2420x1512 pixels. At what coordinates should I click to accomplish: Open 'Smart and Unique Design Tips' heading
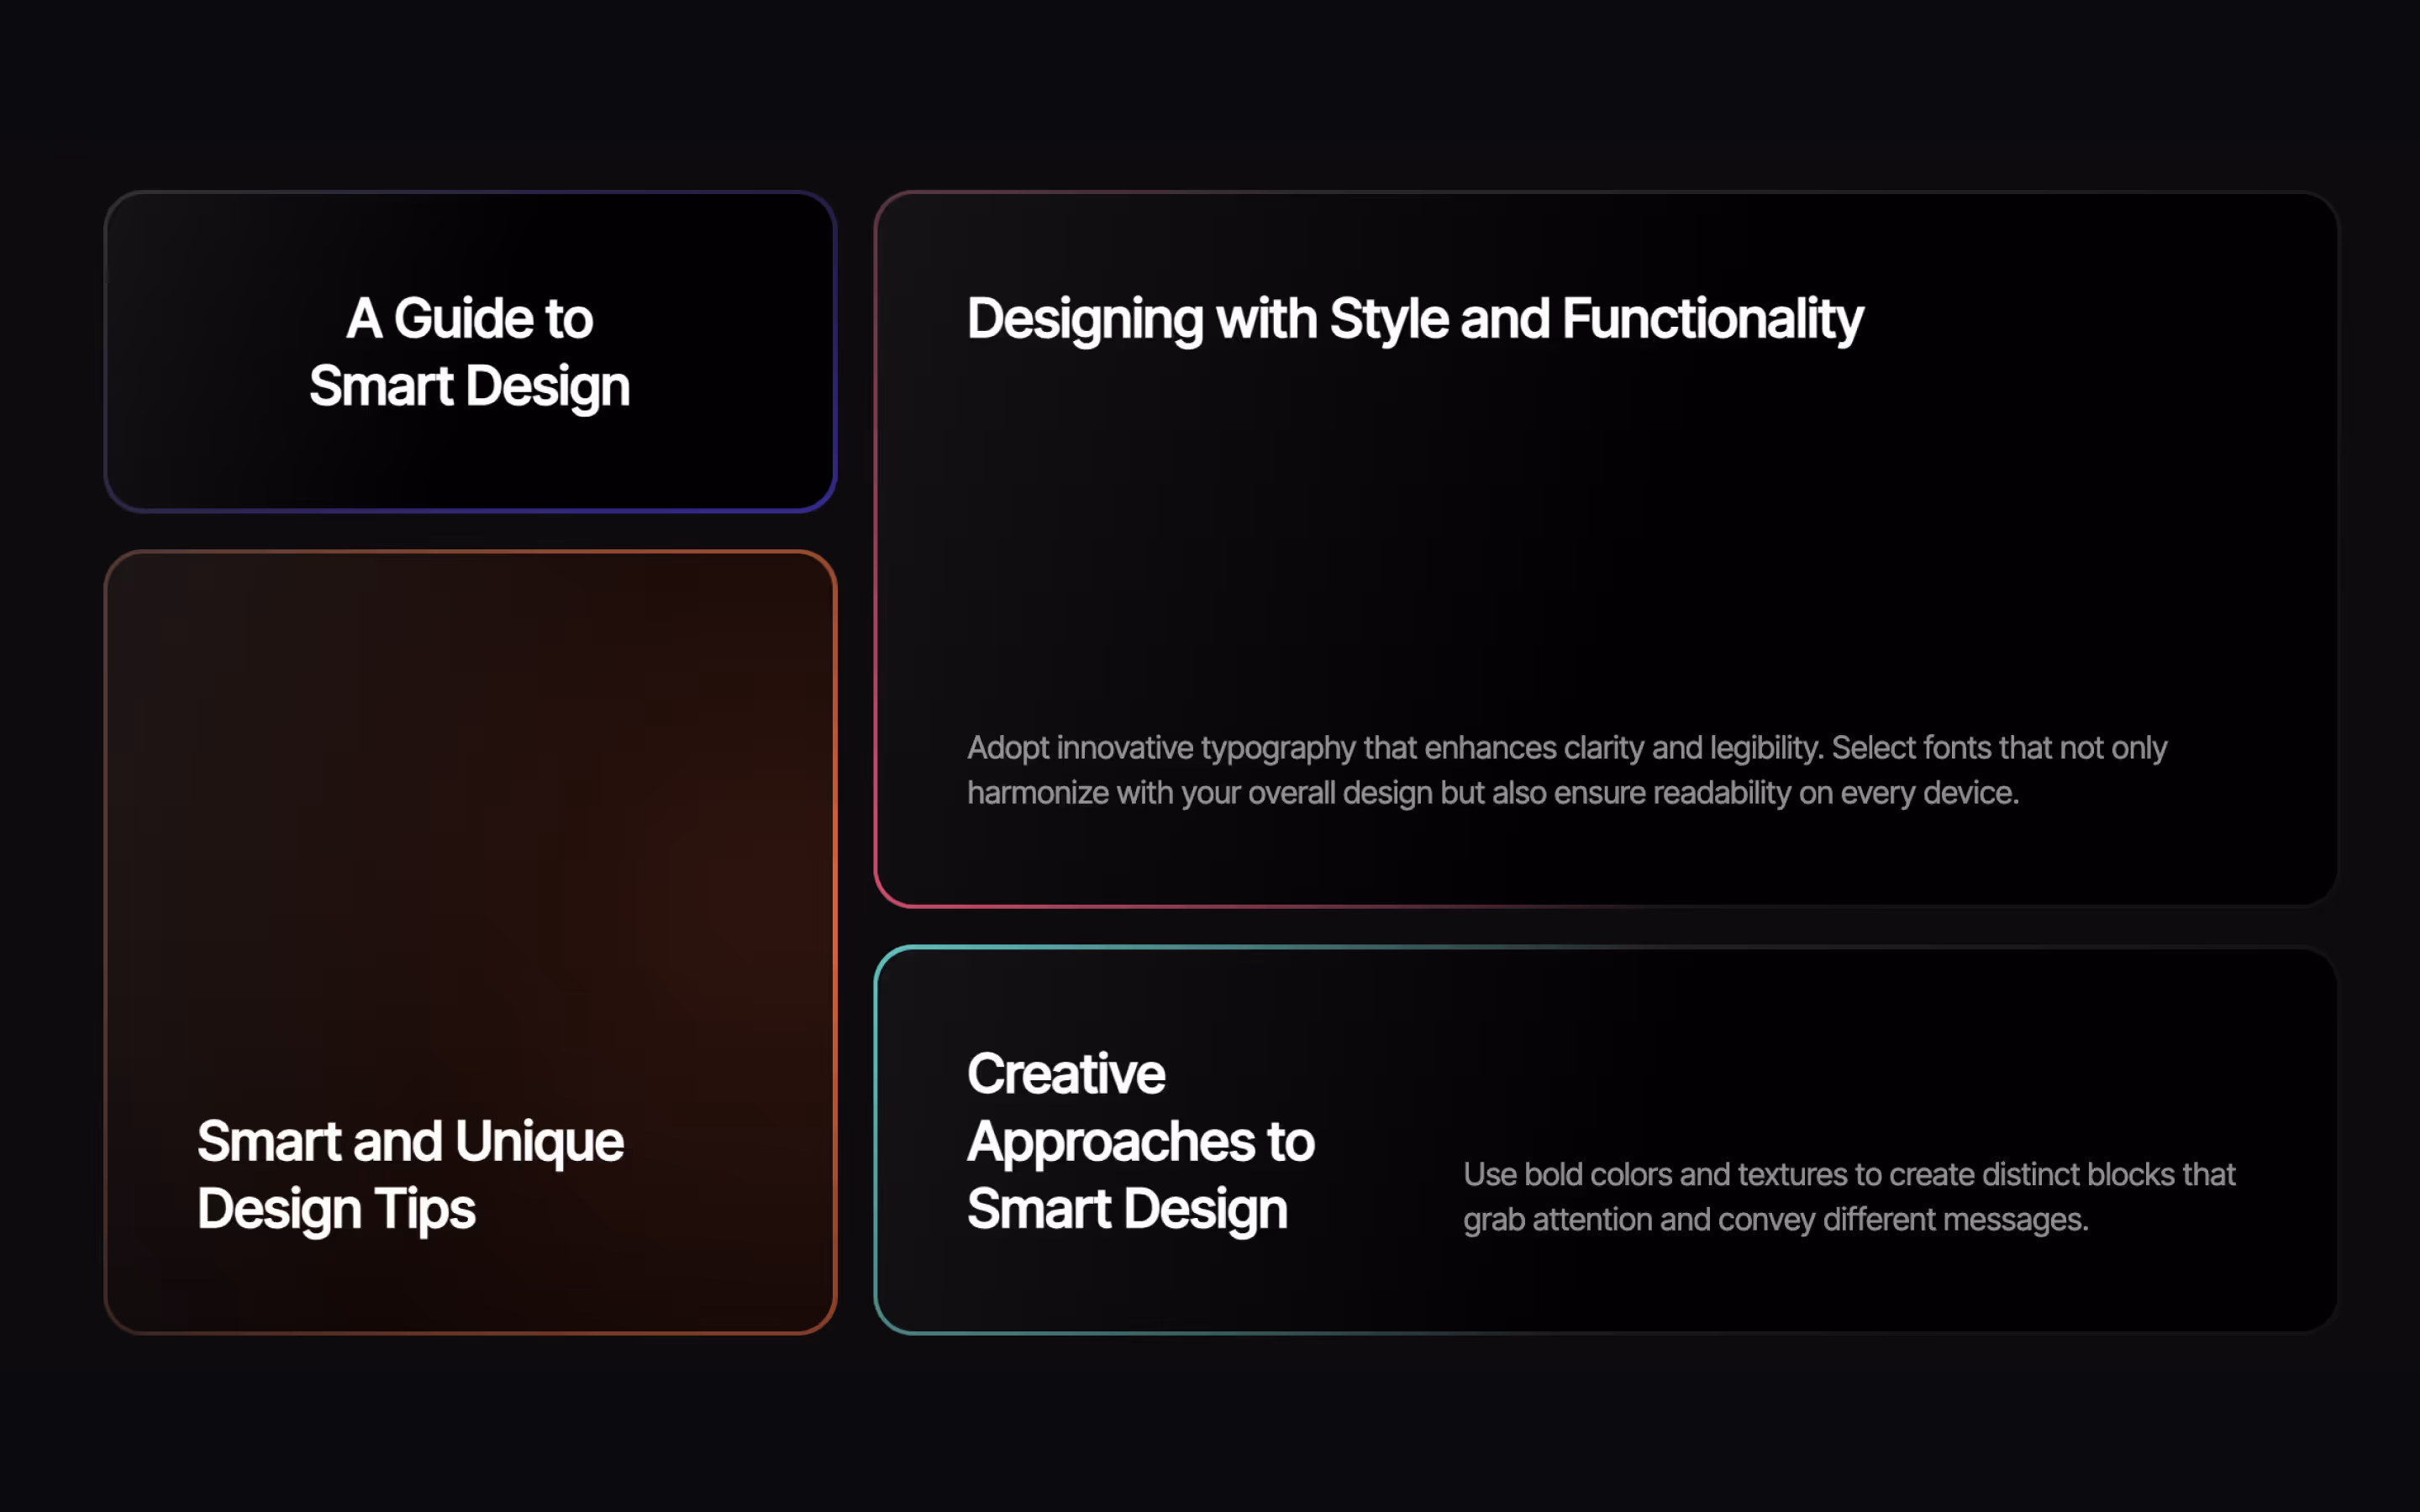[410, 1175]
